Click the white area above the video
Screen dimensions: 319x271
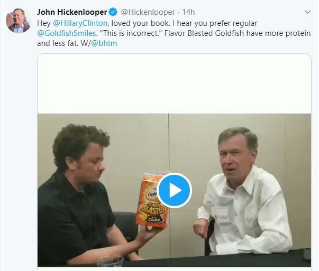pos(174,83)
